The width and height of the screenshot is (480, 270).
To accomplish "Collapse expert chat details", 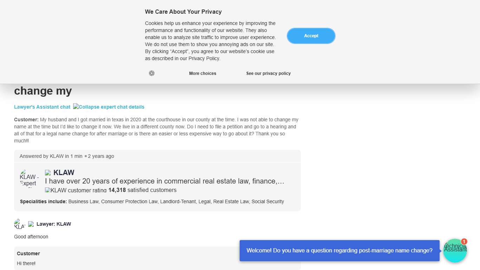I will [109, 107].
